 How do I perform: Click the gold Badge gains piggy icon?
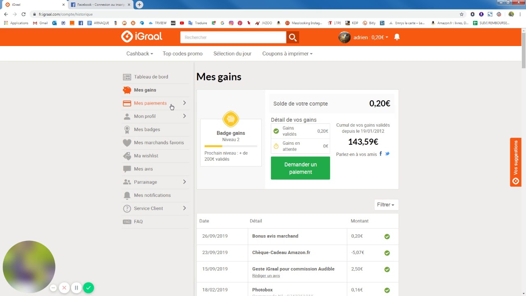pos(231,119)
